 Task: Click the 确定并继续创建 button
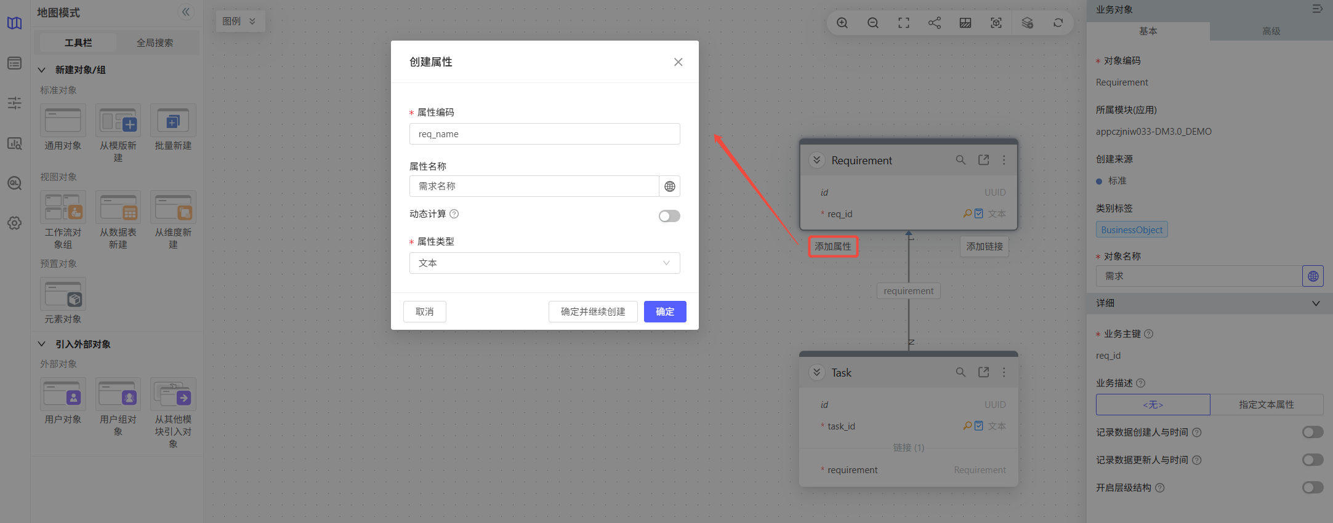pyautogui.click(x=593, y=311)
